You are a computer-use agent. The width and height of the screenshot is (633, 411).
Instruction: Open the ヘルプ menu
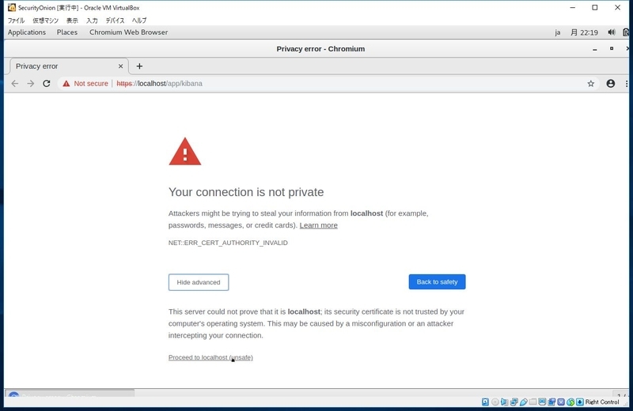(x=139, y=21)
